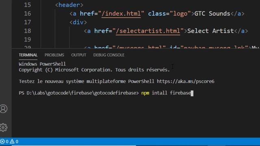
Task: Follow the /selectartist.html href link
Action: [x=148, y=31]
